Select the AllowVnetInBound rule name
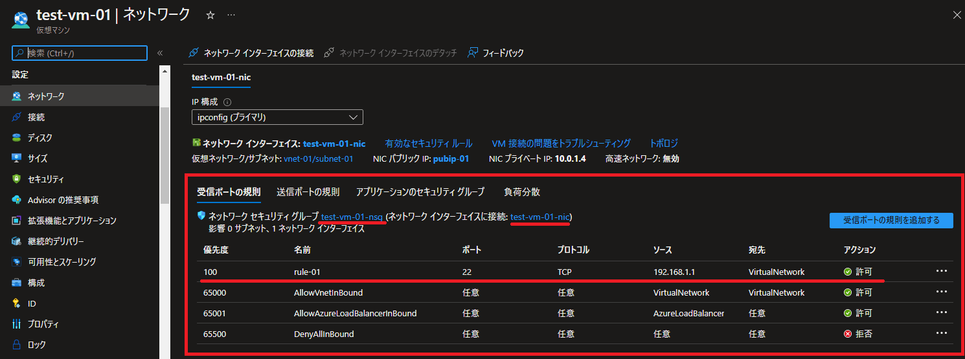This screenshot has width=965, height=359. pyautogui.click(x=328, y=292)
